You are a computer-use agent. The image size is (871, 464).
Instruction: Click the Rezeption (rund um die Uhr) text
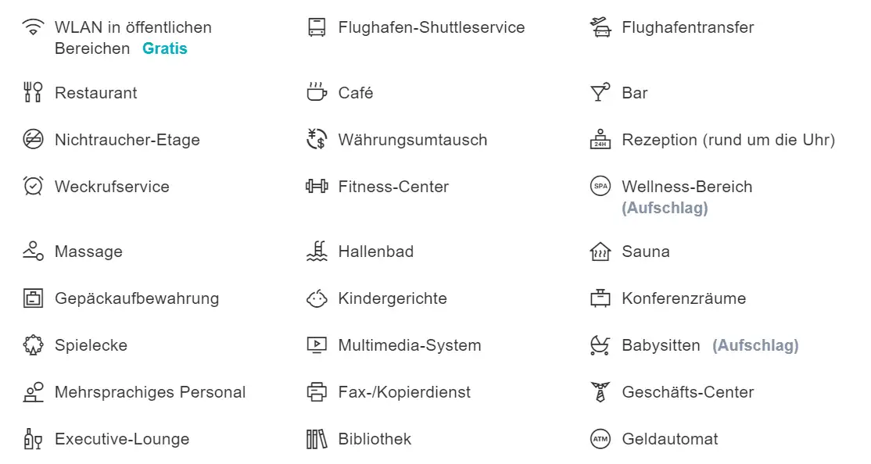[x=728, y=140]
